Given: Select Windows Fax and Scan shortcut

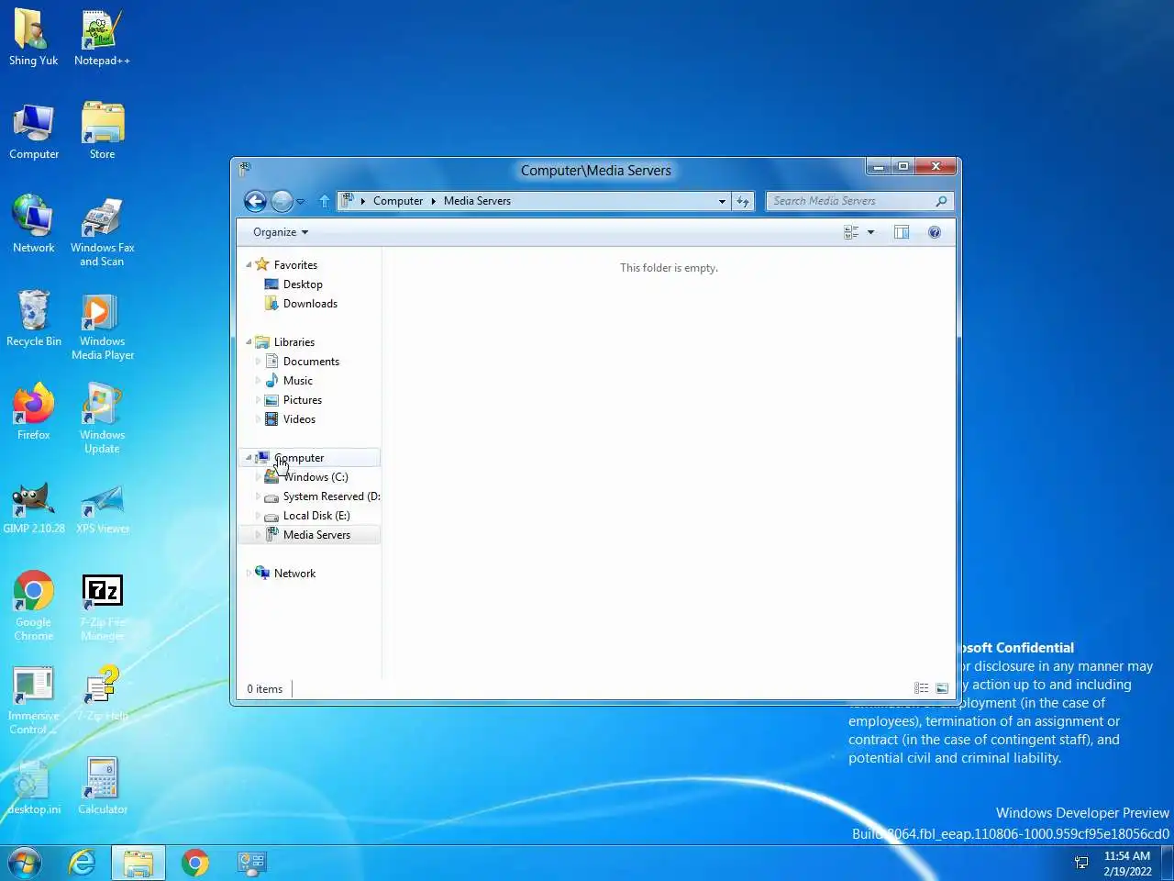Looking at the screenshot, I should pyautogui.click(x=102, y=231).
